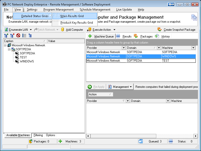
Task: Open the Schedule Management menu
Action: click(x=95, y=10)
